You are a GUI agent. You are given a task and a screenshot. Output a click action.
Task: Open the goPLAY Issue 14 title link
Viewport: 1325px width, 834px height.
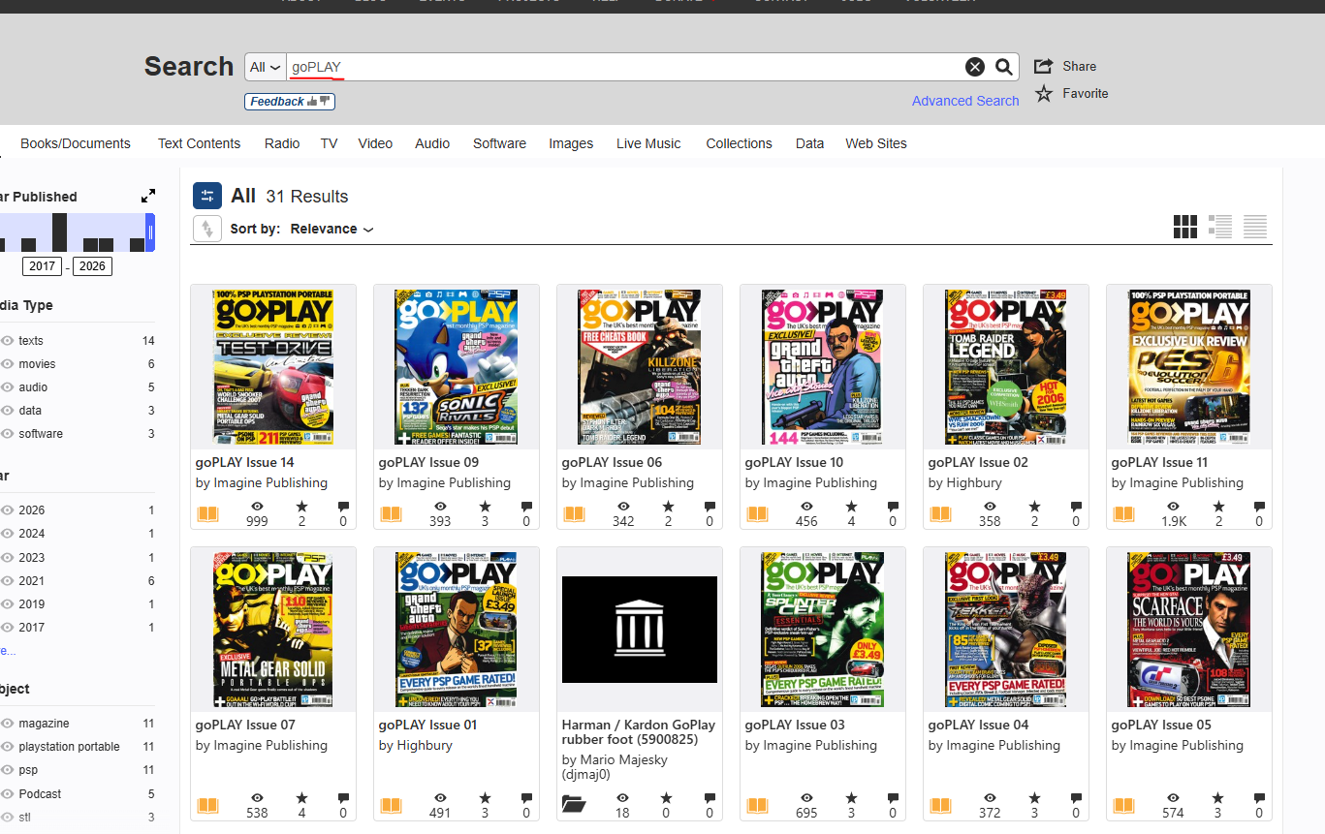[x=244, y=462]
